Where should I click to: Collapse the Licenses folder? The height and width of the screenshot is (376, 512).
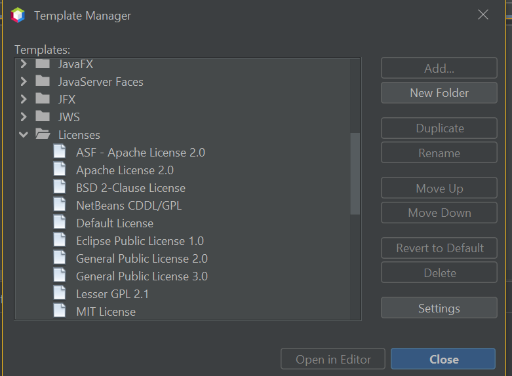tap(24, 134)
